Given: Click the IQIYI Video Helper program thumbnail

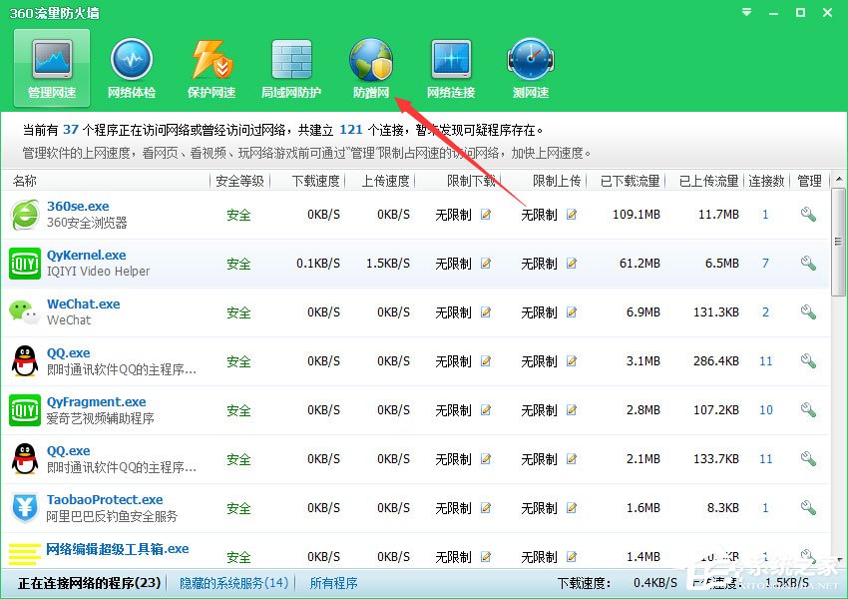Looking at the screenshot, I should (24, 263).
